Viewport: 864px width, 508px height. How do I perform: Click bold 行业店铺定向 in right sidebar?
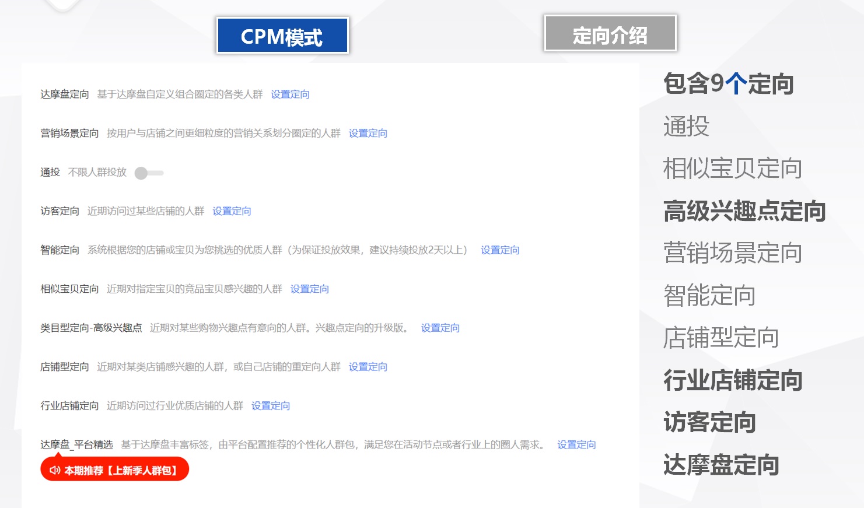[x=733, y=380]
